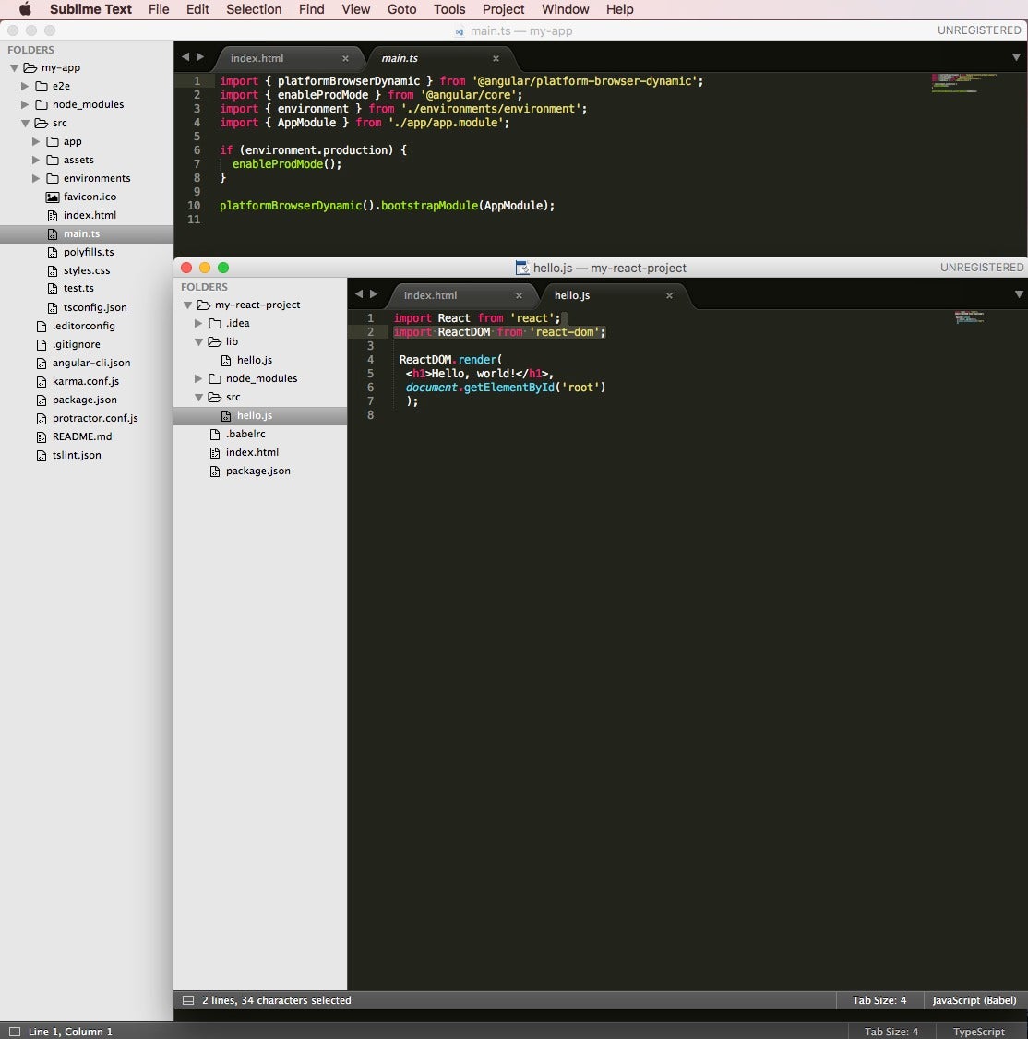Open the Apple menu

25,9
